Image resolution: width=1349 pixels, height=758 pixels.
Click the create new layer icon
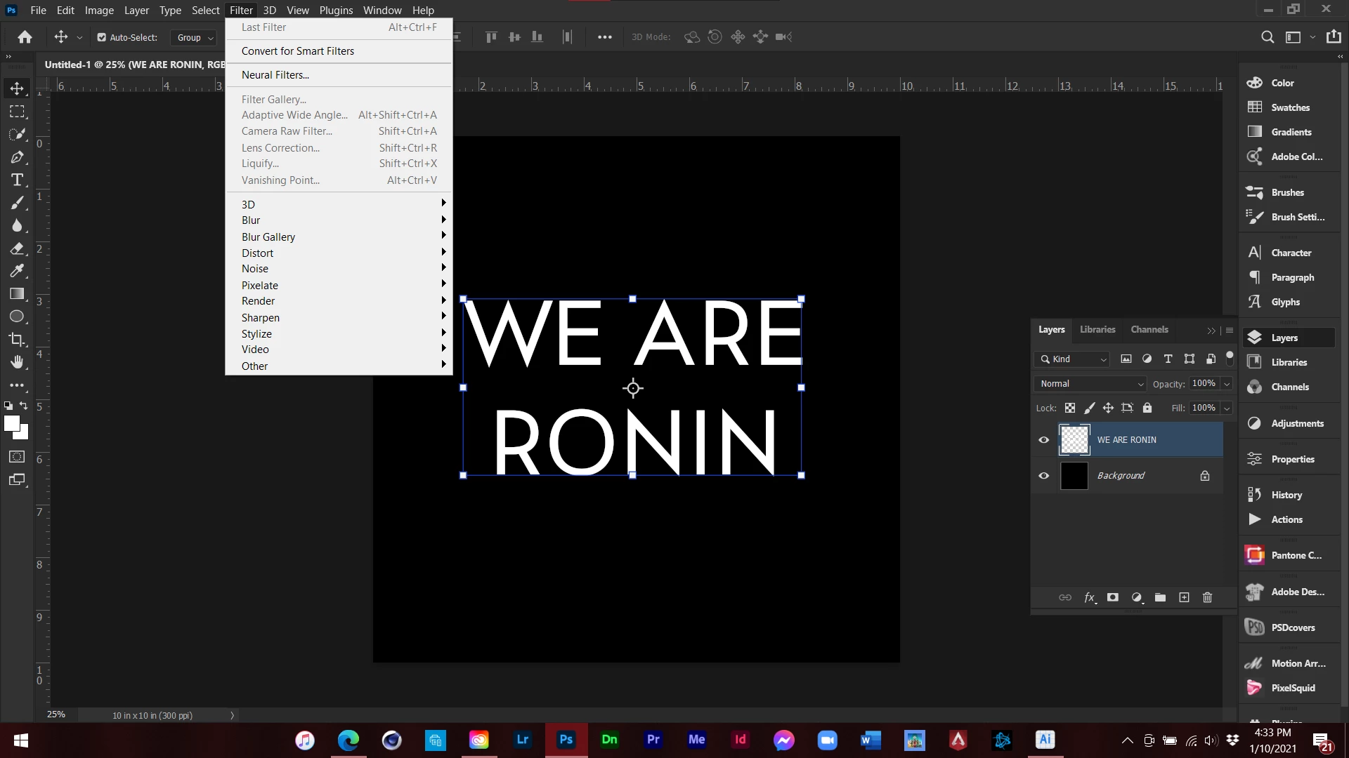(1184, 597)
